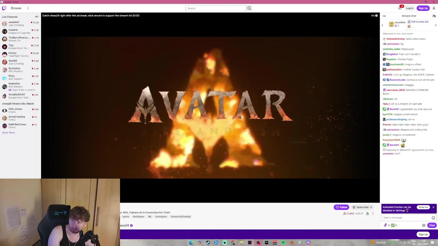Open Spotify from the taskbar
This screenshot has height=246, width=438.
pyautogui.click(x=283, y=243)
